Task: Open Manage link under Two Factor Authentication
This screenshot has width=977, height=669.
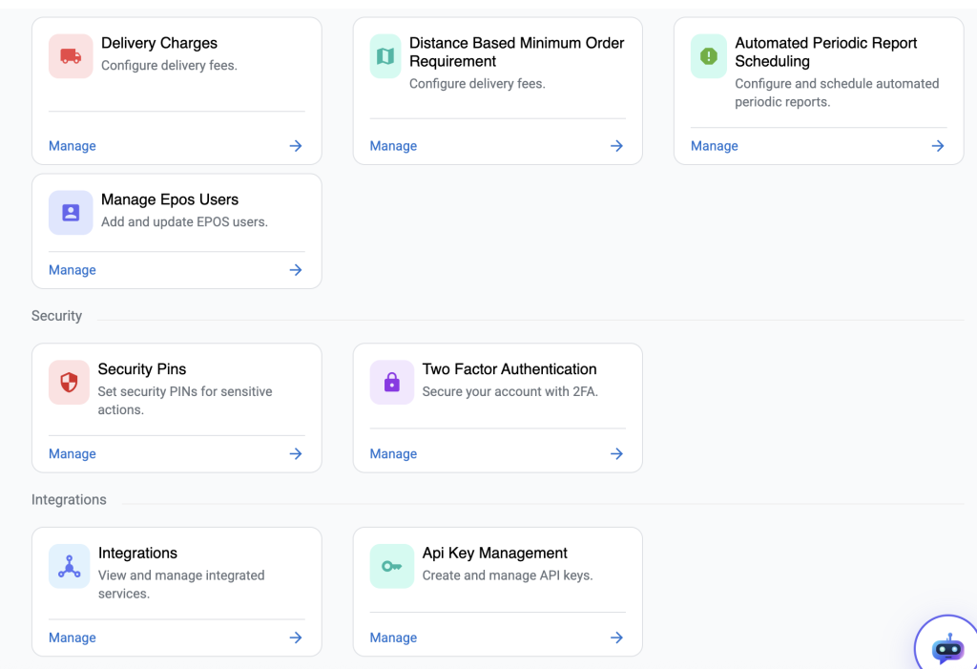Action: pyautogui.click(x=393, y=454)
